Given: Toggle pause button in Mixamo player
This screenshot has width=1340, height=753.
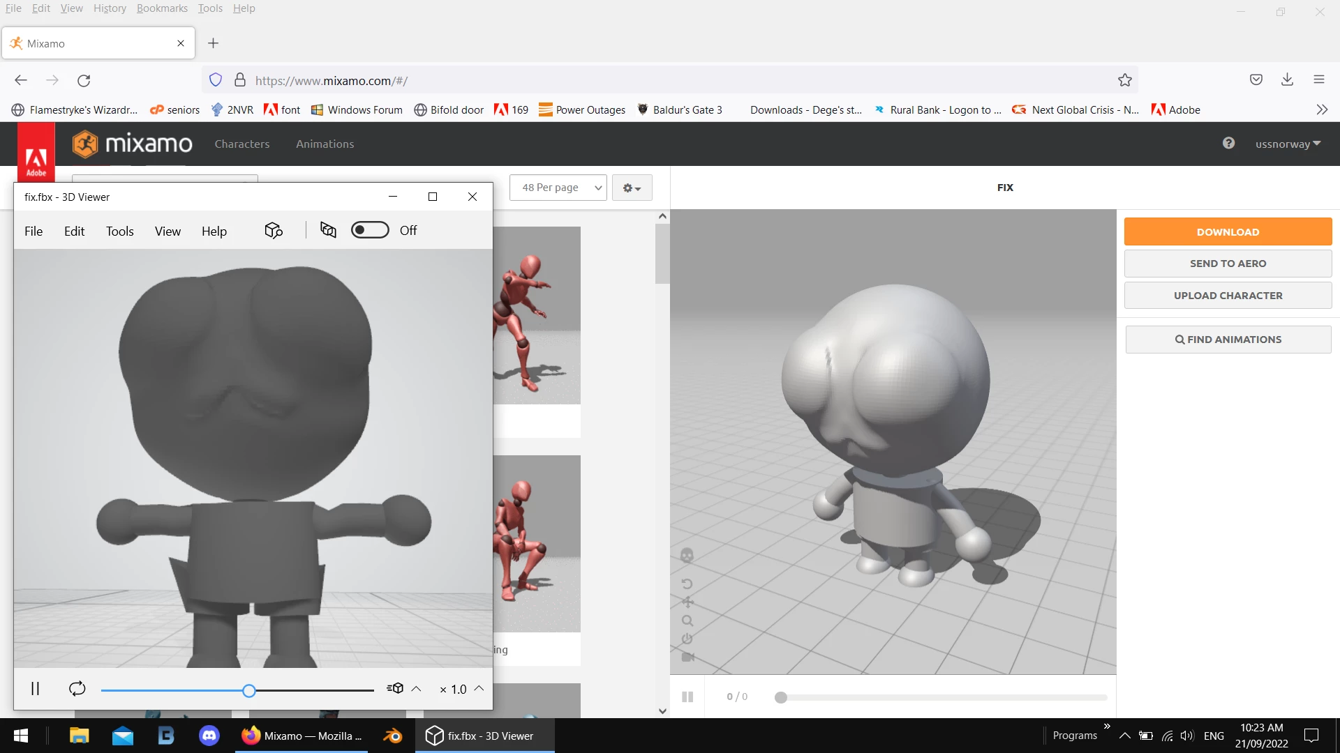Looking at the screenshot, I should (x=687, y=697).
